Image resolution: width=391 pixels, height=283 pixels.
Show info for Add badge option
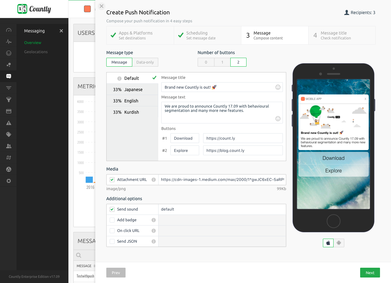click(154, 220)
